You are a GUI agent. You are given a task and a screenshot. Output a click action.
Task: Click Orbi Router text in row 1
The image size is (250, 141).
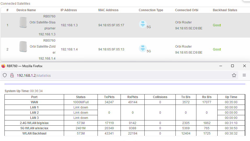(x=184, y=22)
